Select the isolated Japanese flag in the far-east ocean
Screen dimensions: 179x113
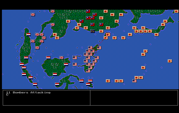coord(170,61)
